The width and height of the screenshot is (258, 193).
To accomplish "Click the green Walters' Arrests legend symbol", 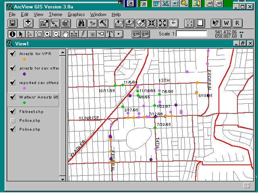I will (24, 103).
